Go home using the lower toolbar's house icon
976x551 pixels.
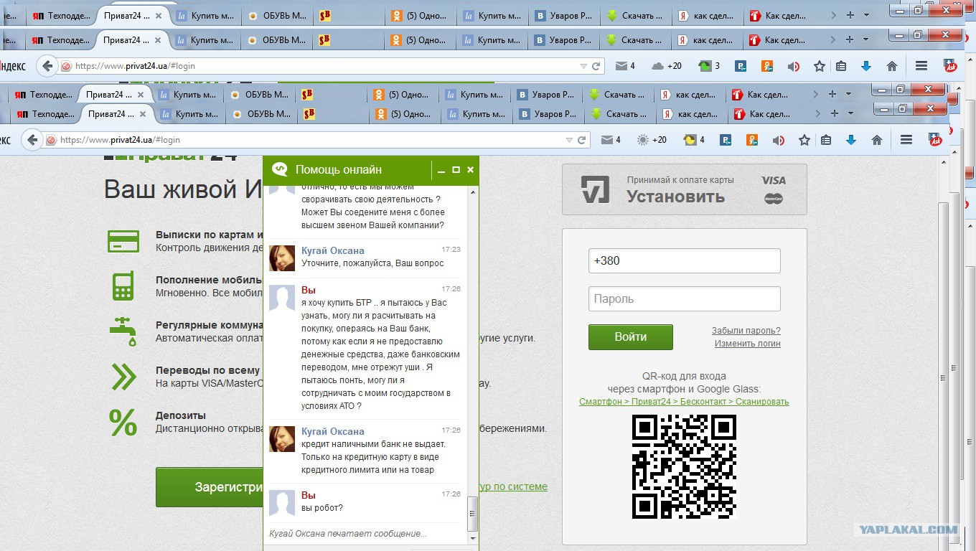pyautogui.click(x=877, y=140)
